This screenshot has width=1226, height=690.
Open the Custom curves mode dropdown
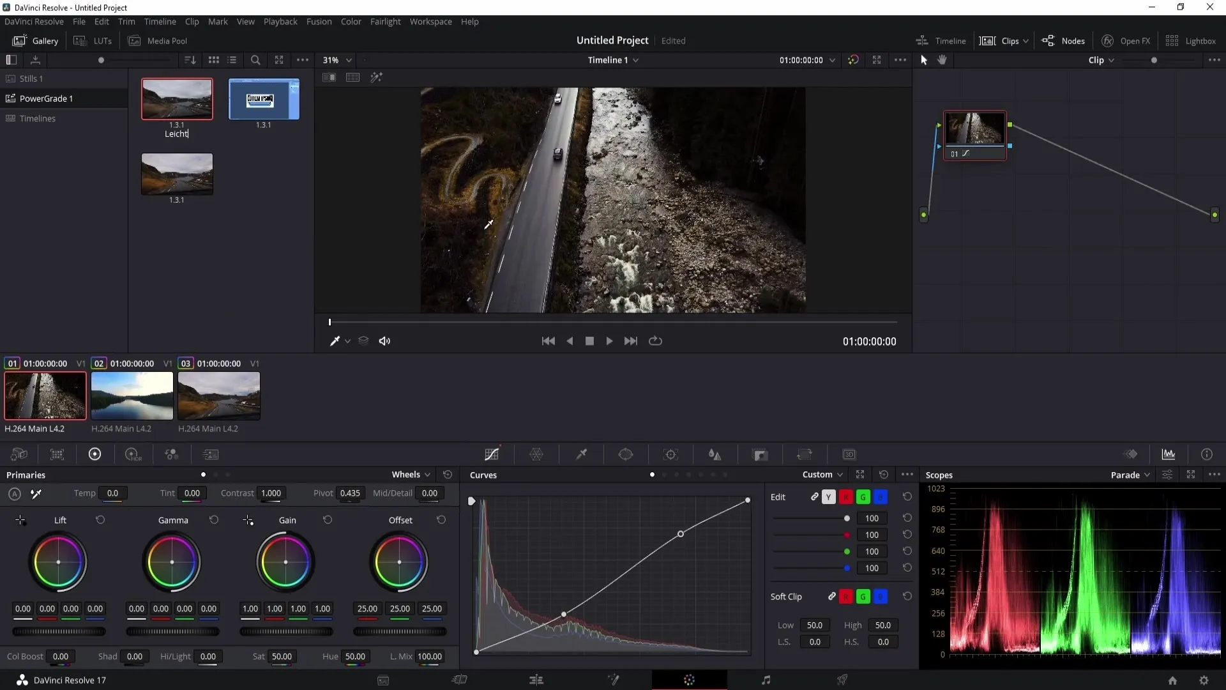click(823, 475)
